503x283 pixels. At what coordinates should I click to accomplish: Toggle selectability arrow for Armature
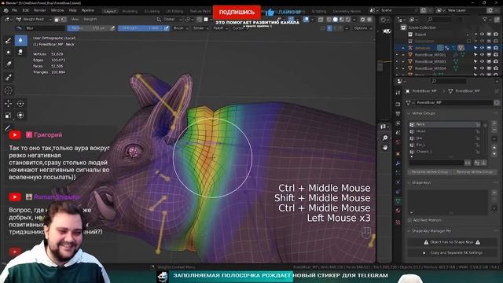(x=475, y=48)
